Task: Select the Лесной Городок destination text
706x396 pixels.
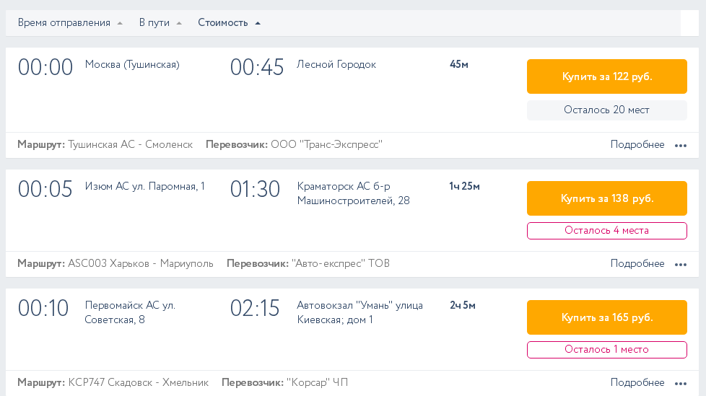Action: [x=336, y=65]
